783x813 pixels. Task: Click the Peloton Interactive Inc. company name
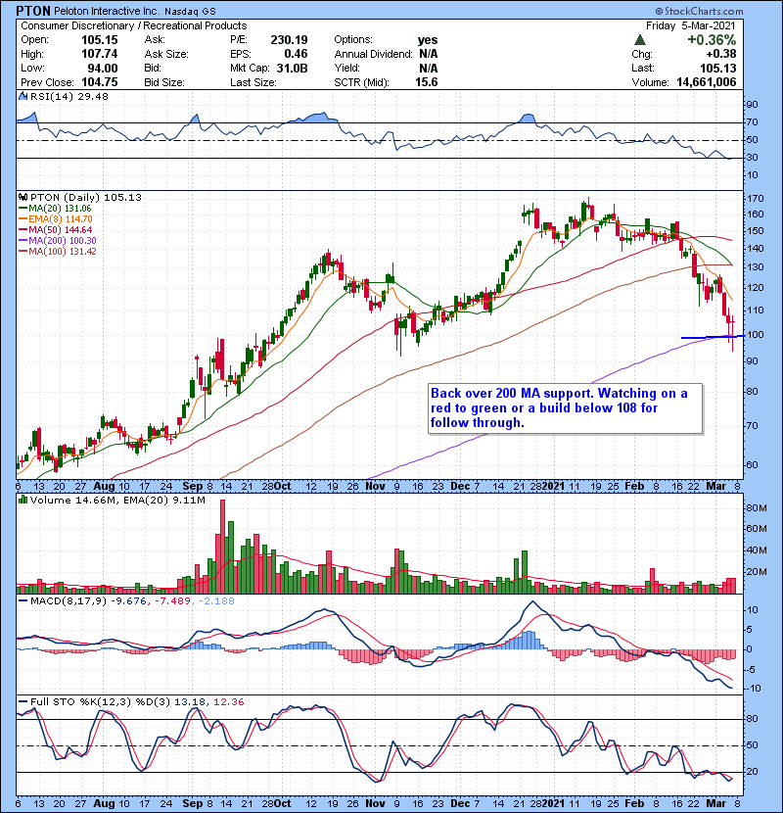(108, 11)
